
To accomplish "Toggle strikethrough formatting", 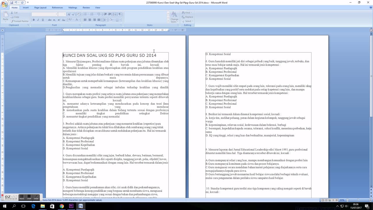I will pyautogui.click(x=50, y=20).
